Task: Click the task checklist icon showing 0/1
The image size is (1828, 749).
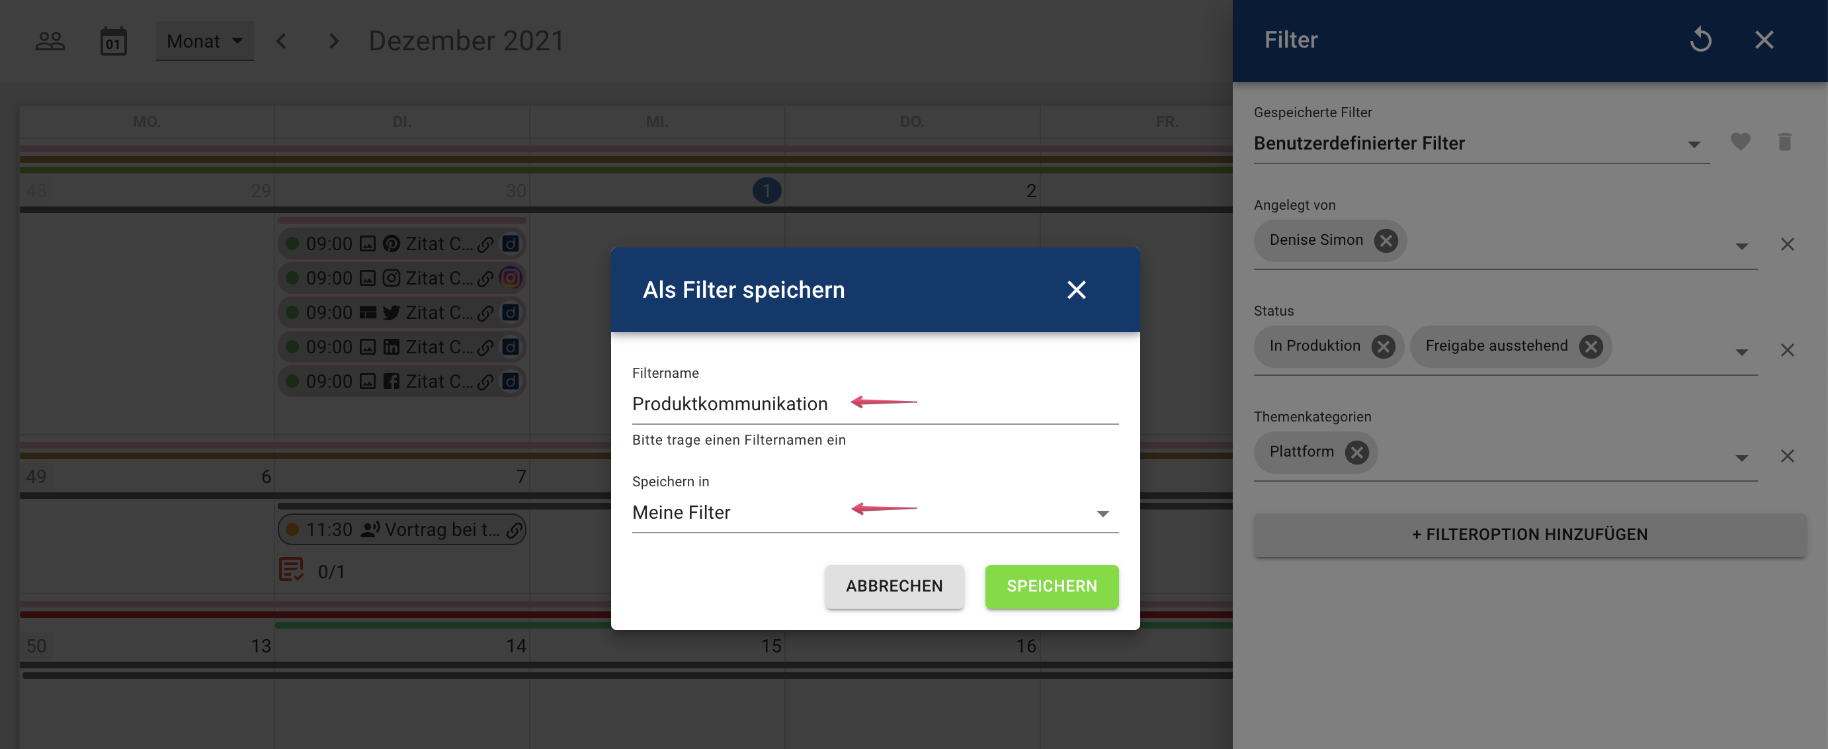Action: (291, 570)
